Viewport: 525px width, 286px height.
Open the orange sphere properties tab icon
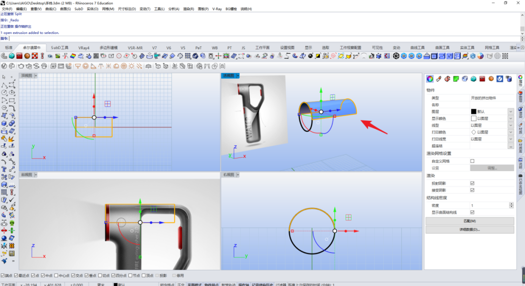tap(491, 79)
